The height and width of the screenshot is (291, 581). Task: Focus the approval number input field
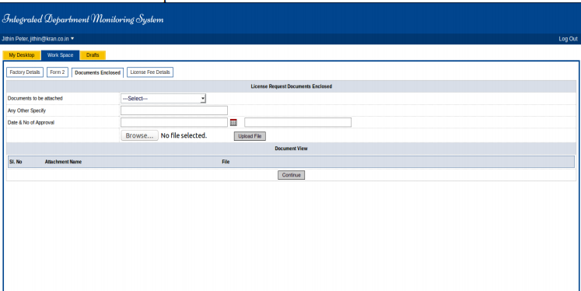[298, 122]
